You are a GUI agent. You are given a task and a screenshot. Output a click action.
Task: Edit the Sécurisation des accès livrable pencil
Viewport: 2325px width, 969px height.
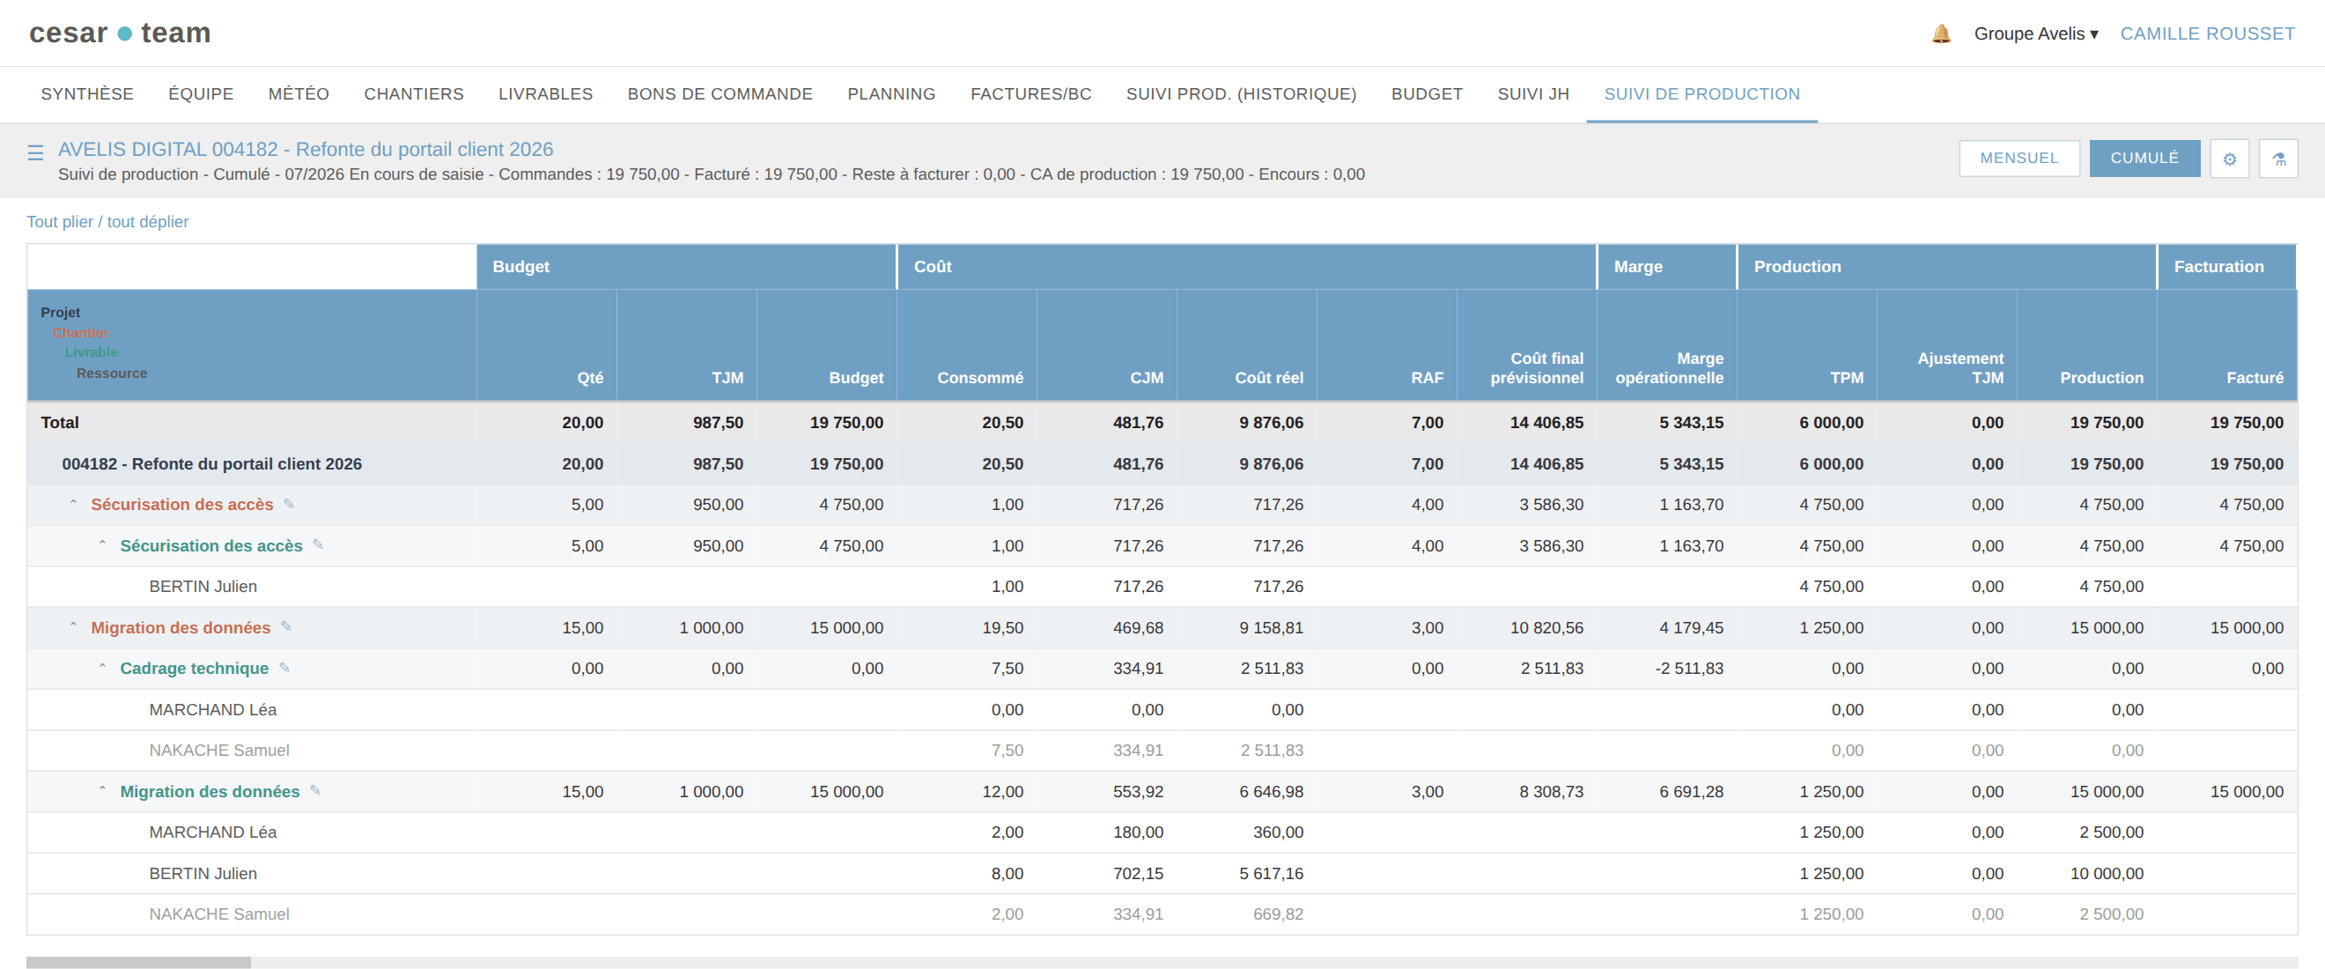click(x=318, y=544)
